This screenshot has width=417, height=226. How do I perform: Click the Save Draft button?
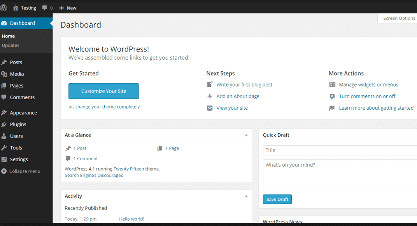point(277,199)
